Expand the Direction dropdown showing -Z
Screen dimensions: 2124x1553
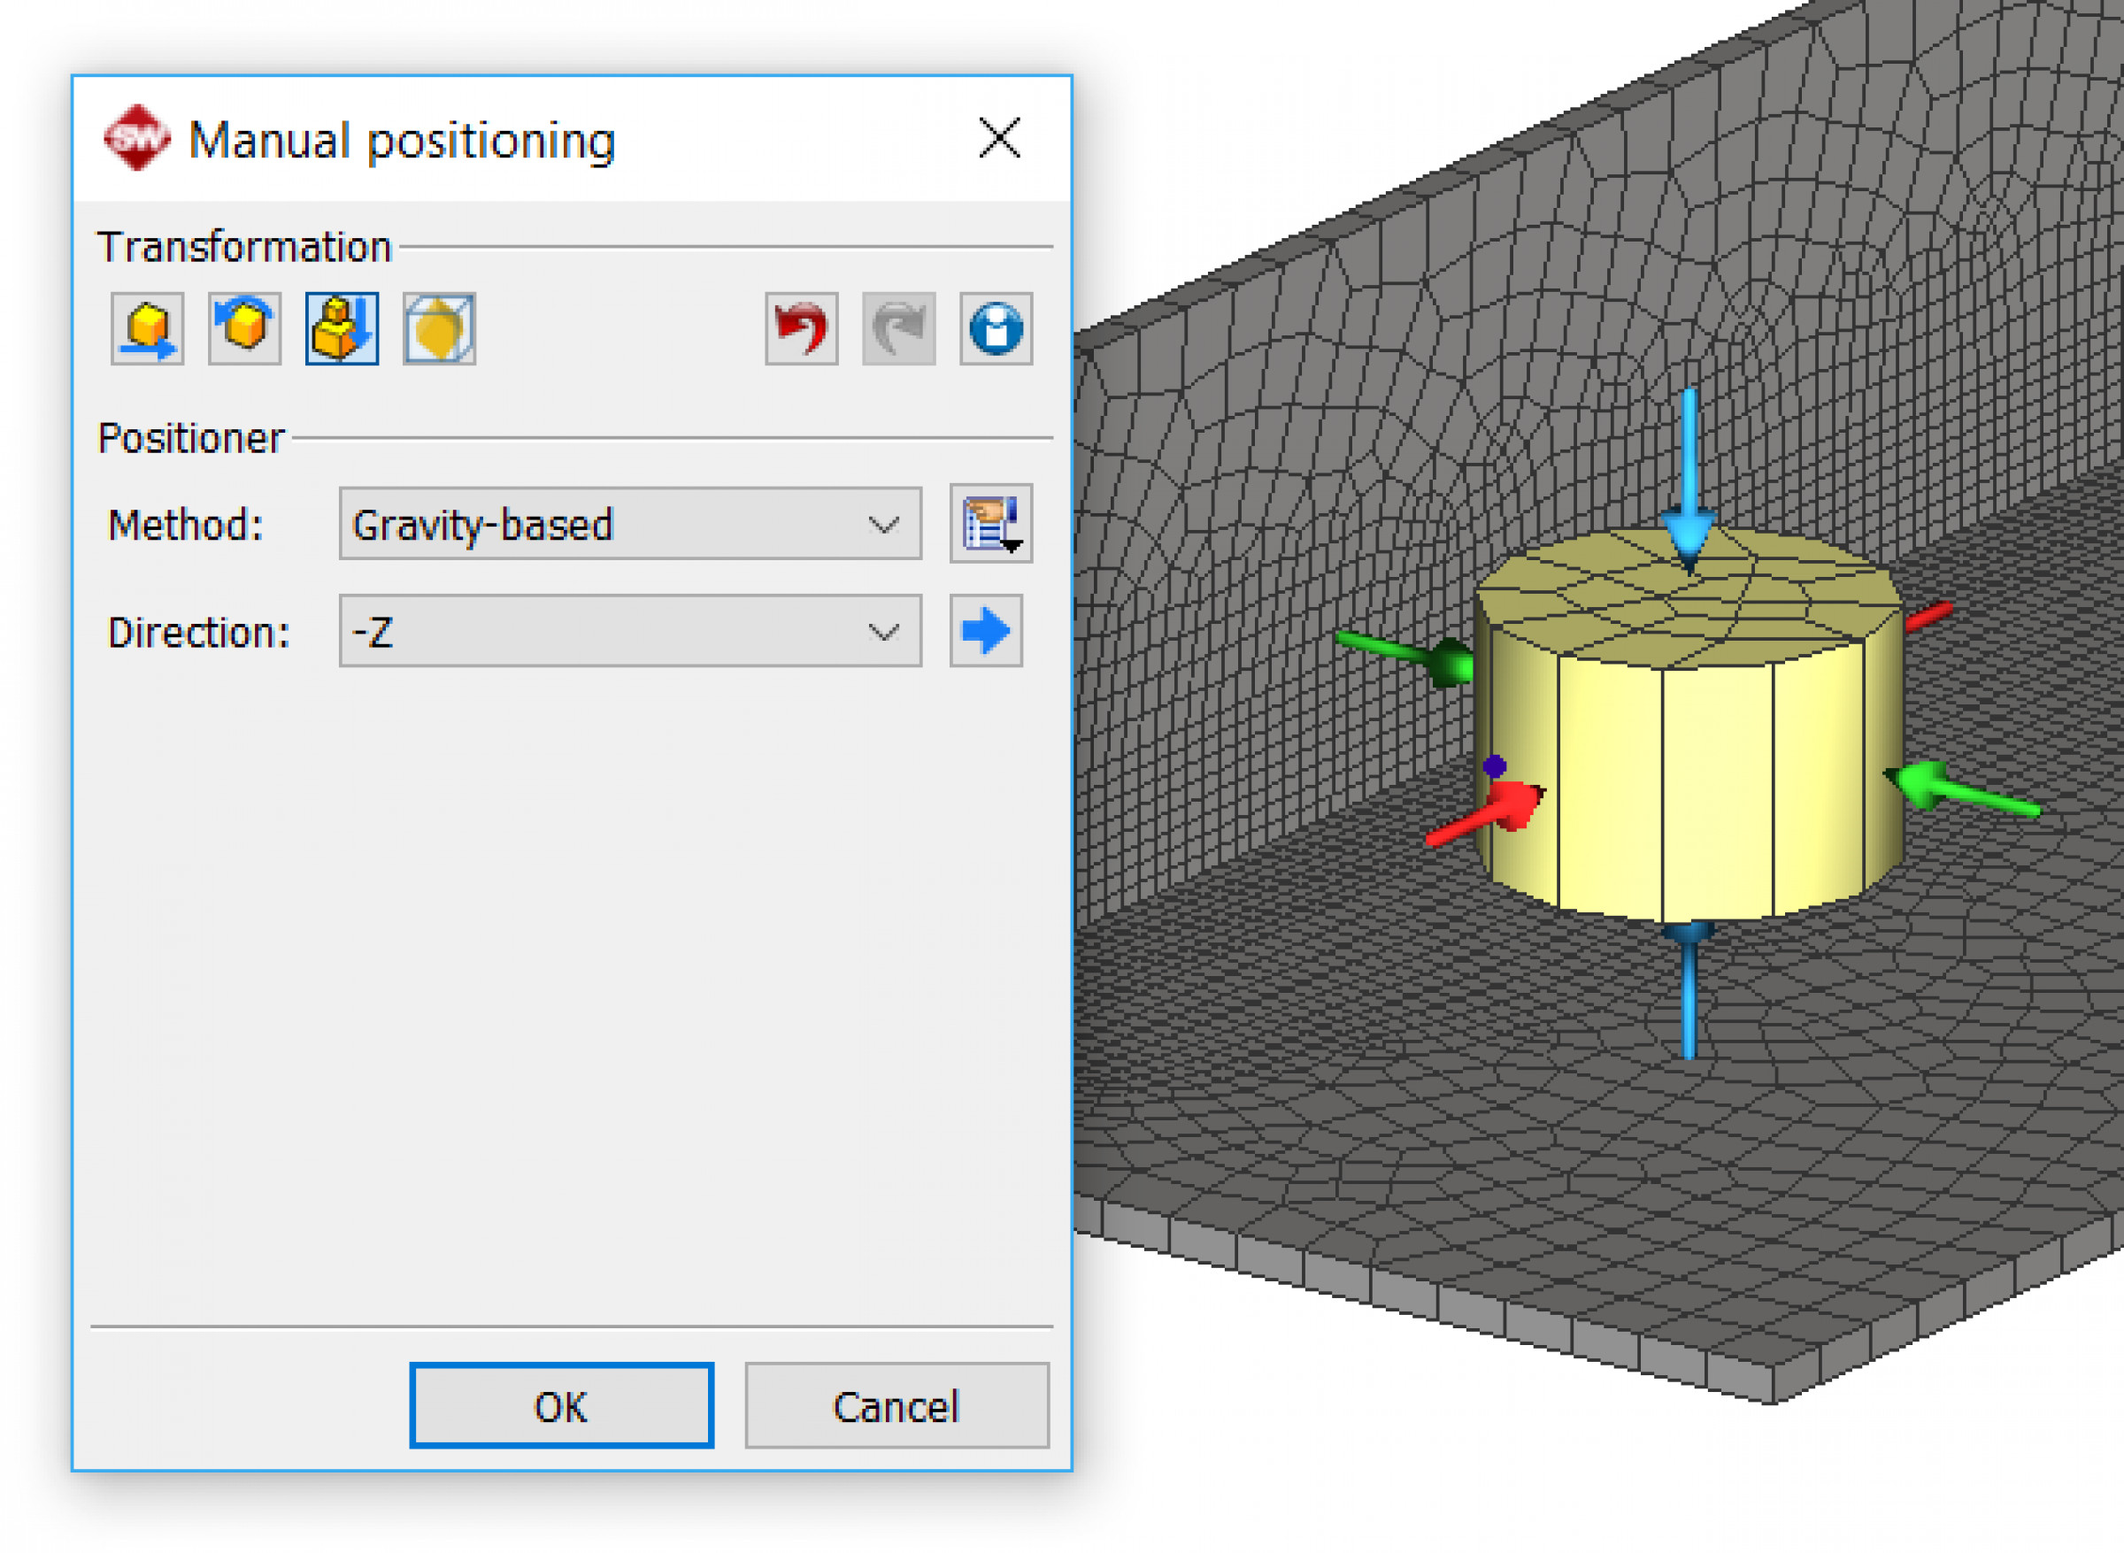(x=630, y=631)
